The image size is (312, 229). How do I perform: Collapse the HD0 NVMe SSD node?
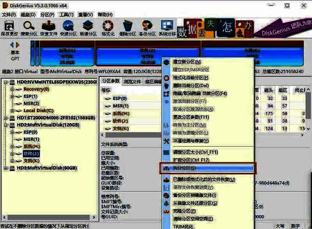(x=6, y=83)
